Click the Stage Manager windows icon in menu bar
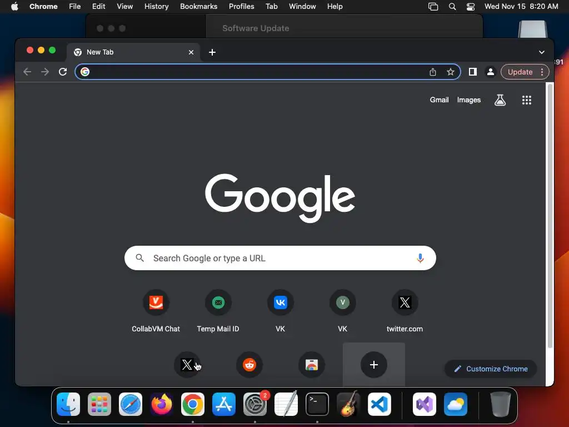The height and width of the screenshot is (427, 569). click(x=433, y=7)
